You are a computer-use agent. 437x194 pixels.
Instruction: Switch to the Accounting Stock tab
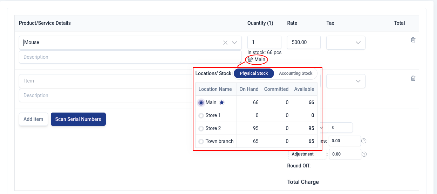(295, 73)
